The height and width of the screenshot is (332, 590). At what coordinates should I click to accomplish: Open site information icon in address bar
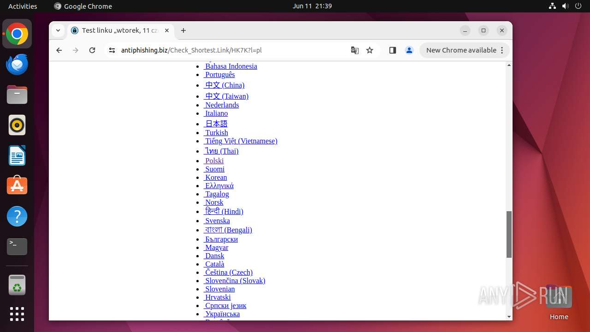click(112, 50)
